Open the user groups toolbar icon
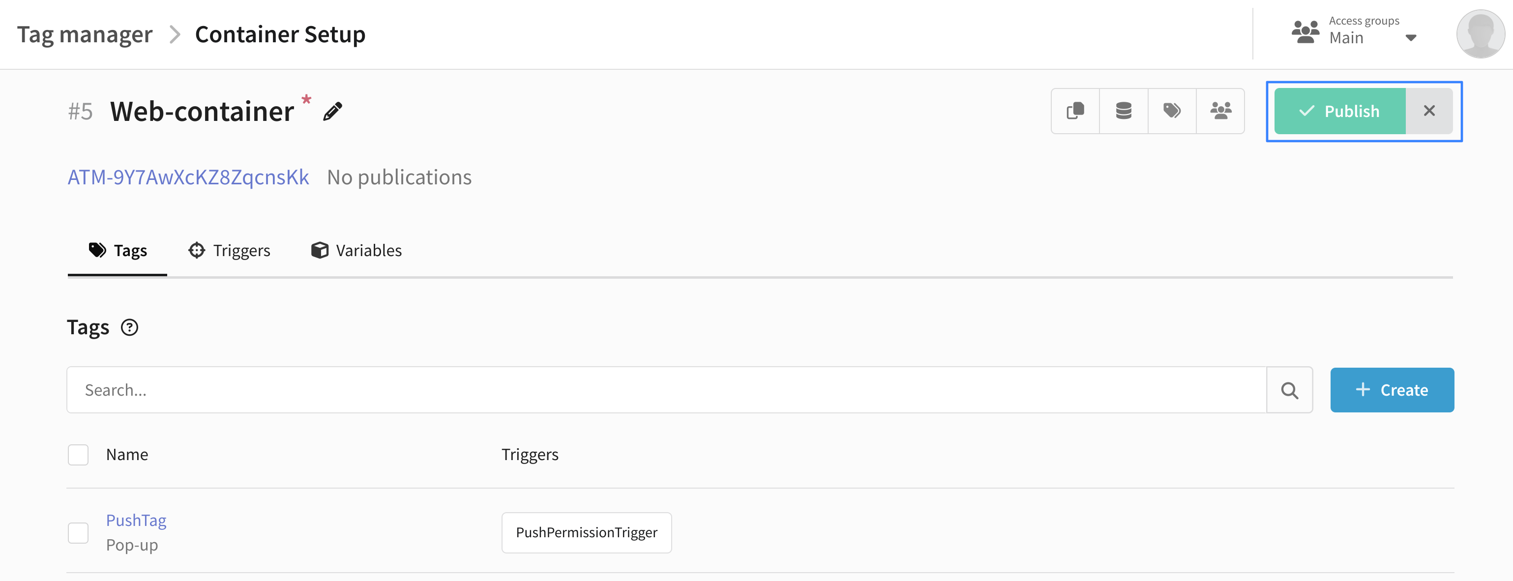The width and height of the screenshot is (1513, 581). coord(1220,111)
